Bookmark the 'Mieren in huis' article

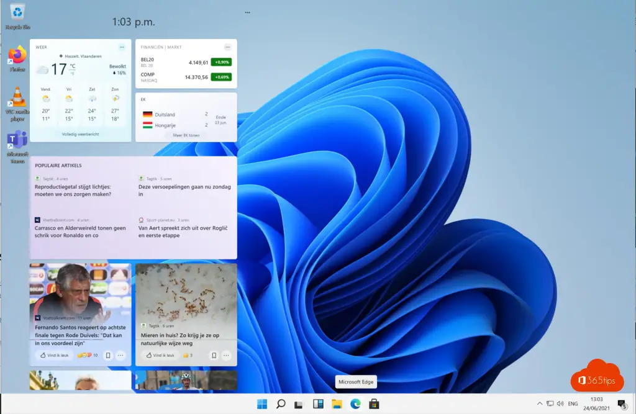tap(214, 355)
